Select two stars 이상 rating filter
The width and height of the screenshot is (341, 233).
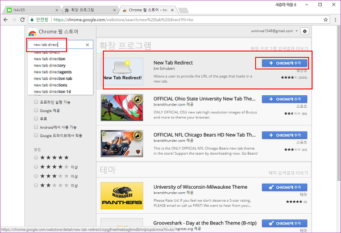click(x=36, y=185)
